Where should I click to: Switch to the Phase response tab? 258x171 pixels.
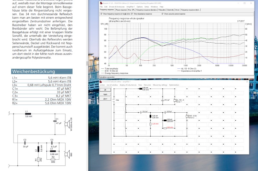[x=121, y=10]
